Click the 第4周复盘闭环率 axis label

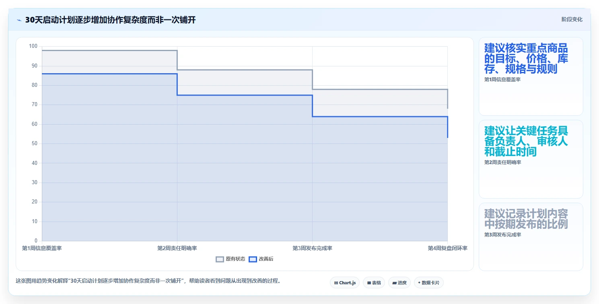coord(447,248)
